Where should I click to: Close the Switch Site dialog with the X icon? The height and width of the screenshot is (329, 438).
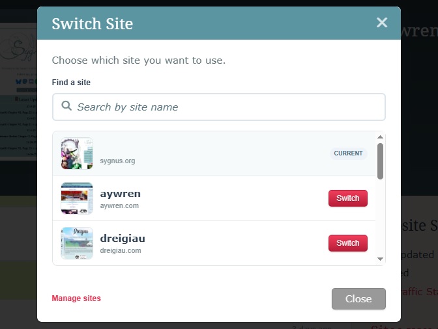click(x=381, y=23)
